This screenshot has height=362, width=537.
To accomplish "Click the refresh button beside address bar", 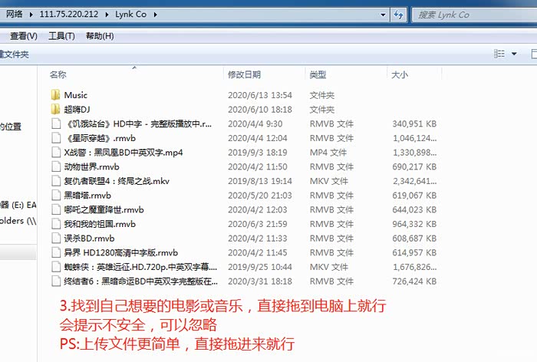I will [x=398, y=15].
